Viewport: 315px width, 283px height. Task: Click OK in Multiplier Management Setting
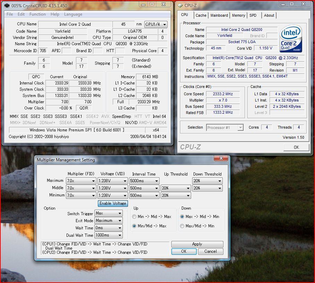click(184, 251)
